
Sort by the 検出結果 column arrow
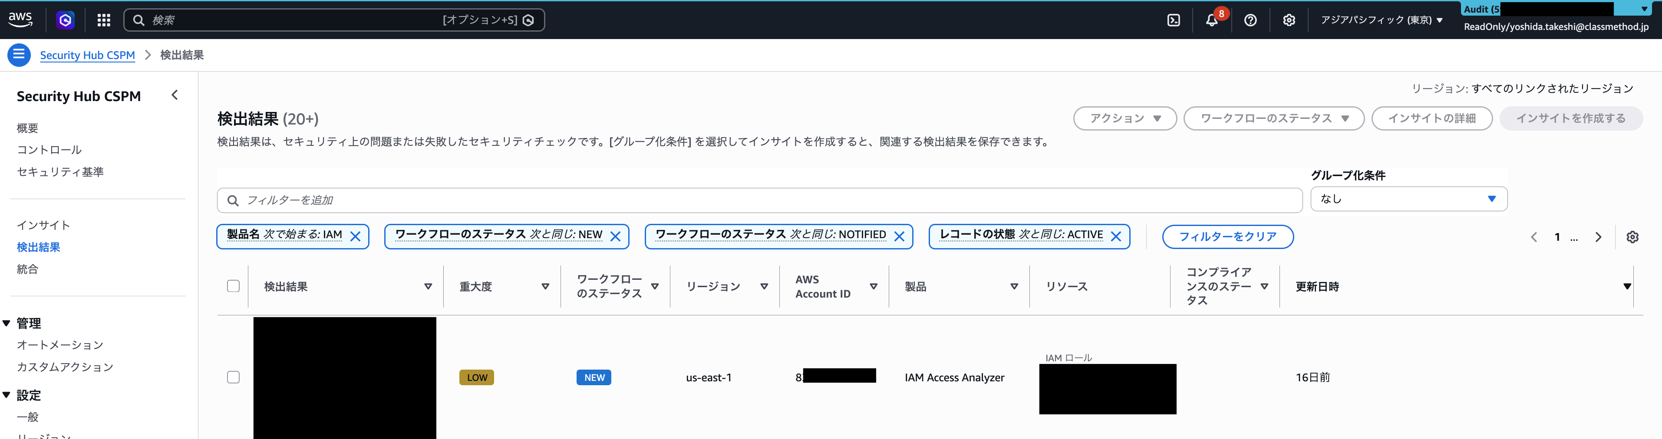pos(428,287)
